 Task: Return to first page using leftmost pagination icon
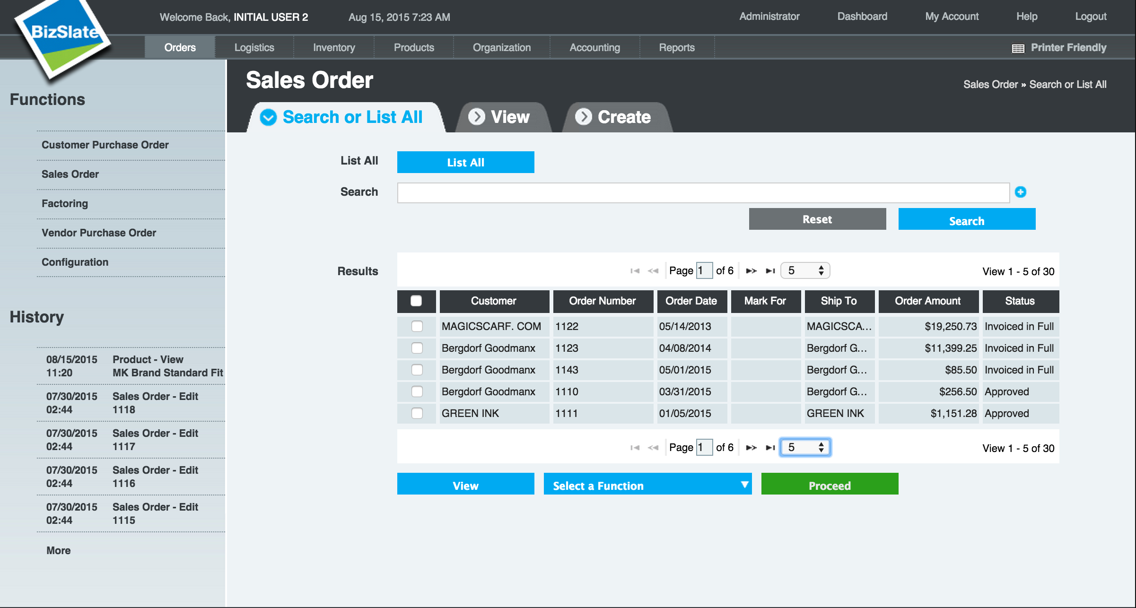coord(634,270)
